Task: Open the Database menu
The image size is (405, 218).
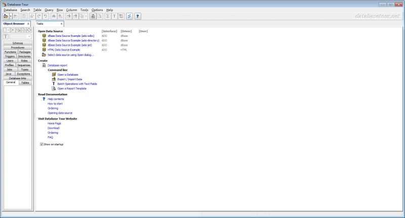Action: (x=10, y=10)
